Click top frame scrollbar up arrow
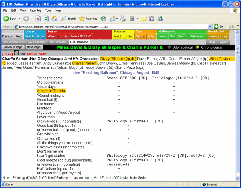The height and width of the screenshot is (188, 241). coord(237,32)
